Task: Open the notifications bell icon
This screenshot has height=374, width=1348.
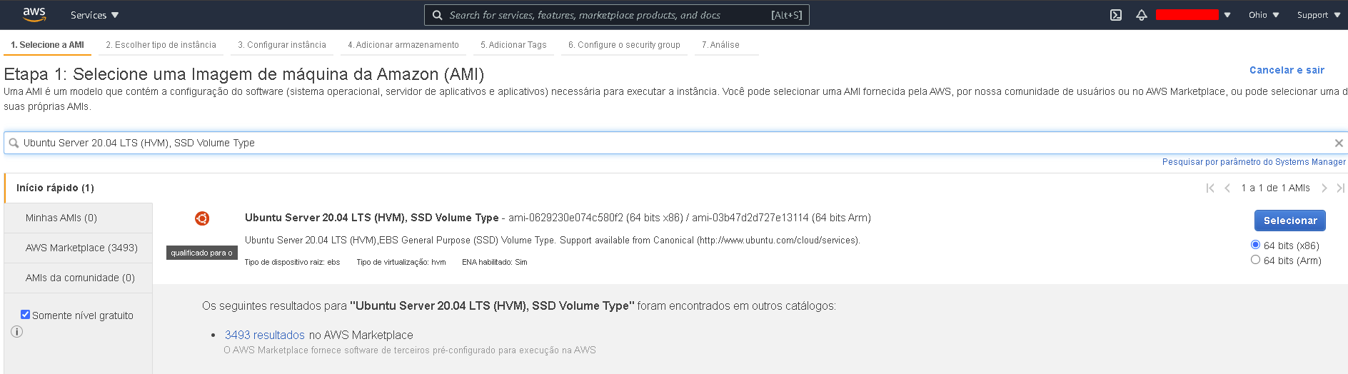Action: (1142, 15)
